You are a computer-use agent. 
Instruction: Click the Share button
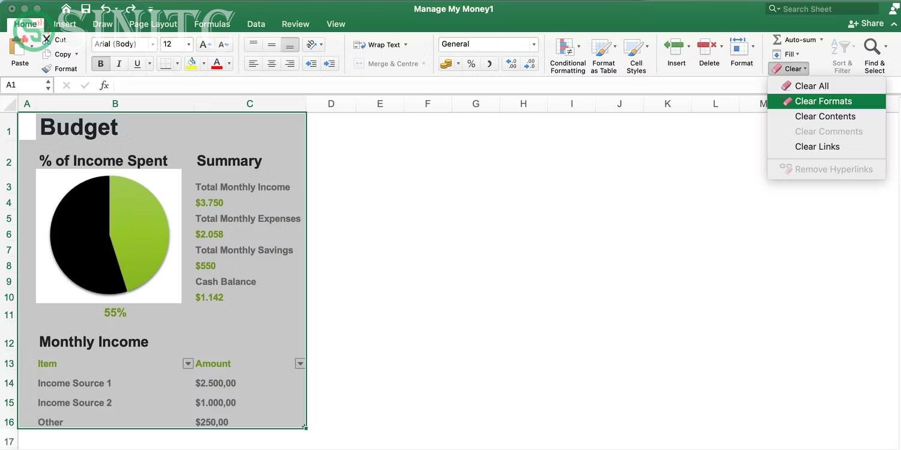tap(866, 23)
